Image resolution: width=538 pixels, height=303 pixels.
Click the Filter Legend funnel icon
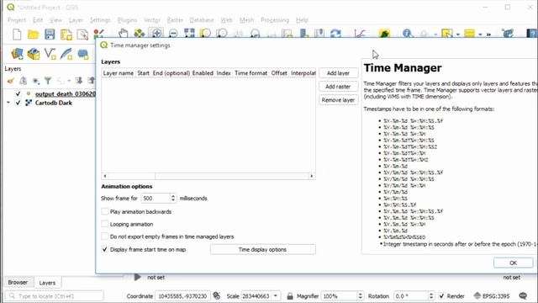(x=48, y=81)
